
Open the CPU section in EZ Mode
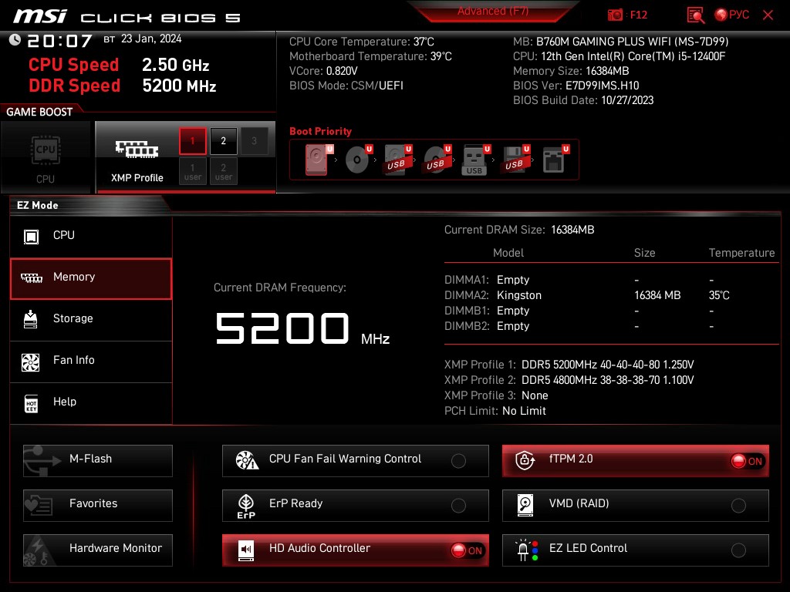[91, 236]
